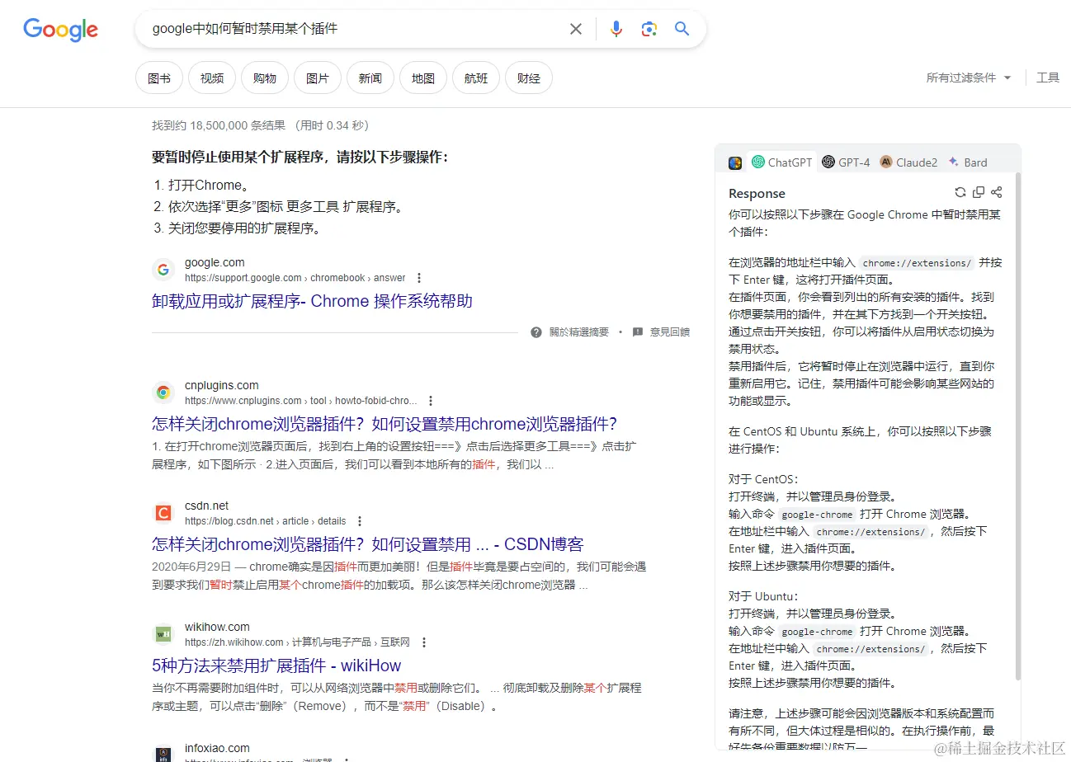The width and height of the screenshot is (1071, 762).
Task: Open more options for support.google.com result
Action: [x=419, y=278]
